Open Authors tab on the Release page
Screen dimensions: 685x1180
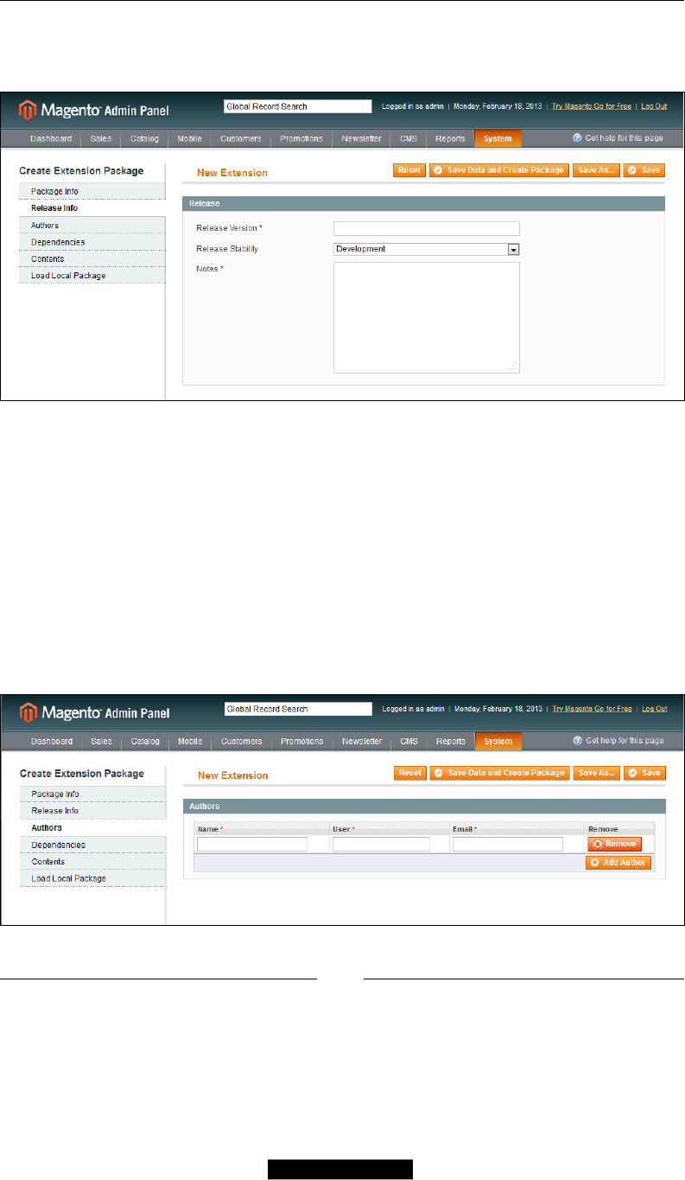tap(92, 225)
